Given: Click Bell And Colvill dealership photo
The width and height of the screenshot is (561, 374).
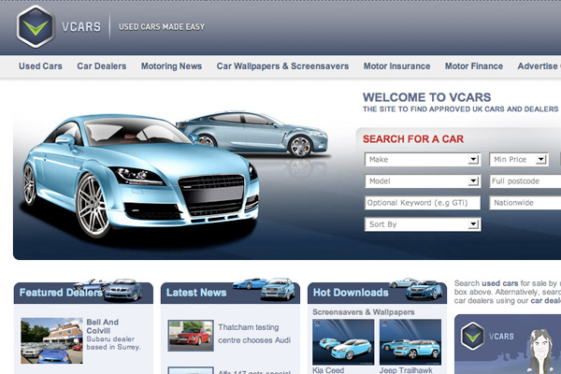Looking at the screenshot, I should [x=51, y=340].
